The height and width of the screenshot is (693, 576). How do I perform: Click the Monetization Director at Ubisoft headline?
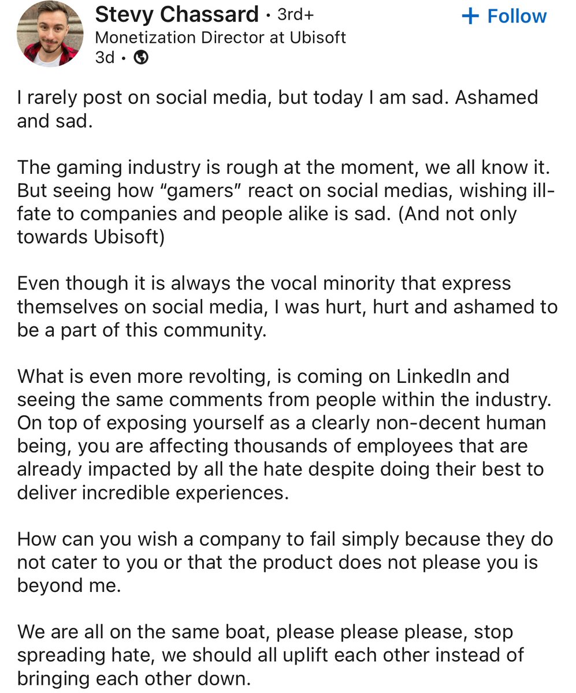[221, 38]
